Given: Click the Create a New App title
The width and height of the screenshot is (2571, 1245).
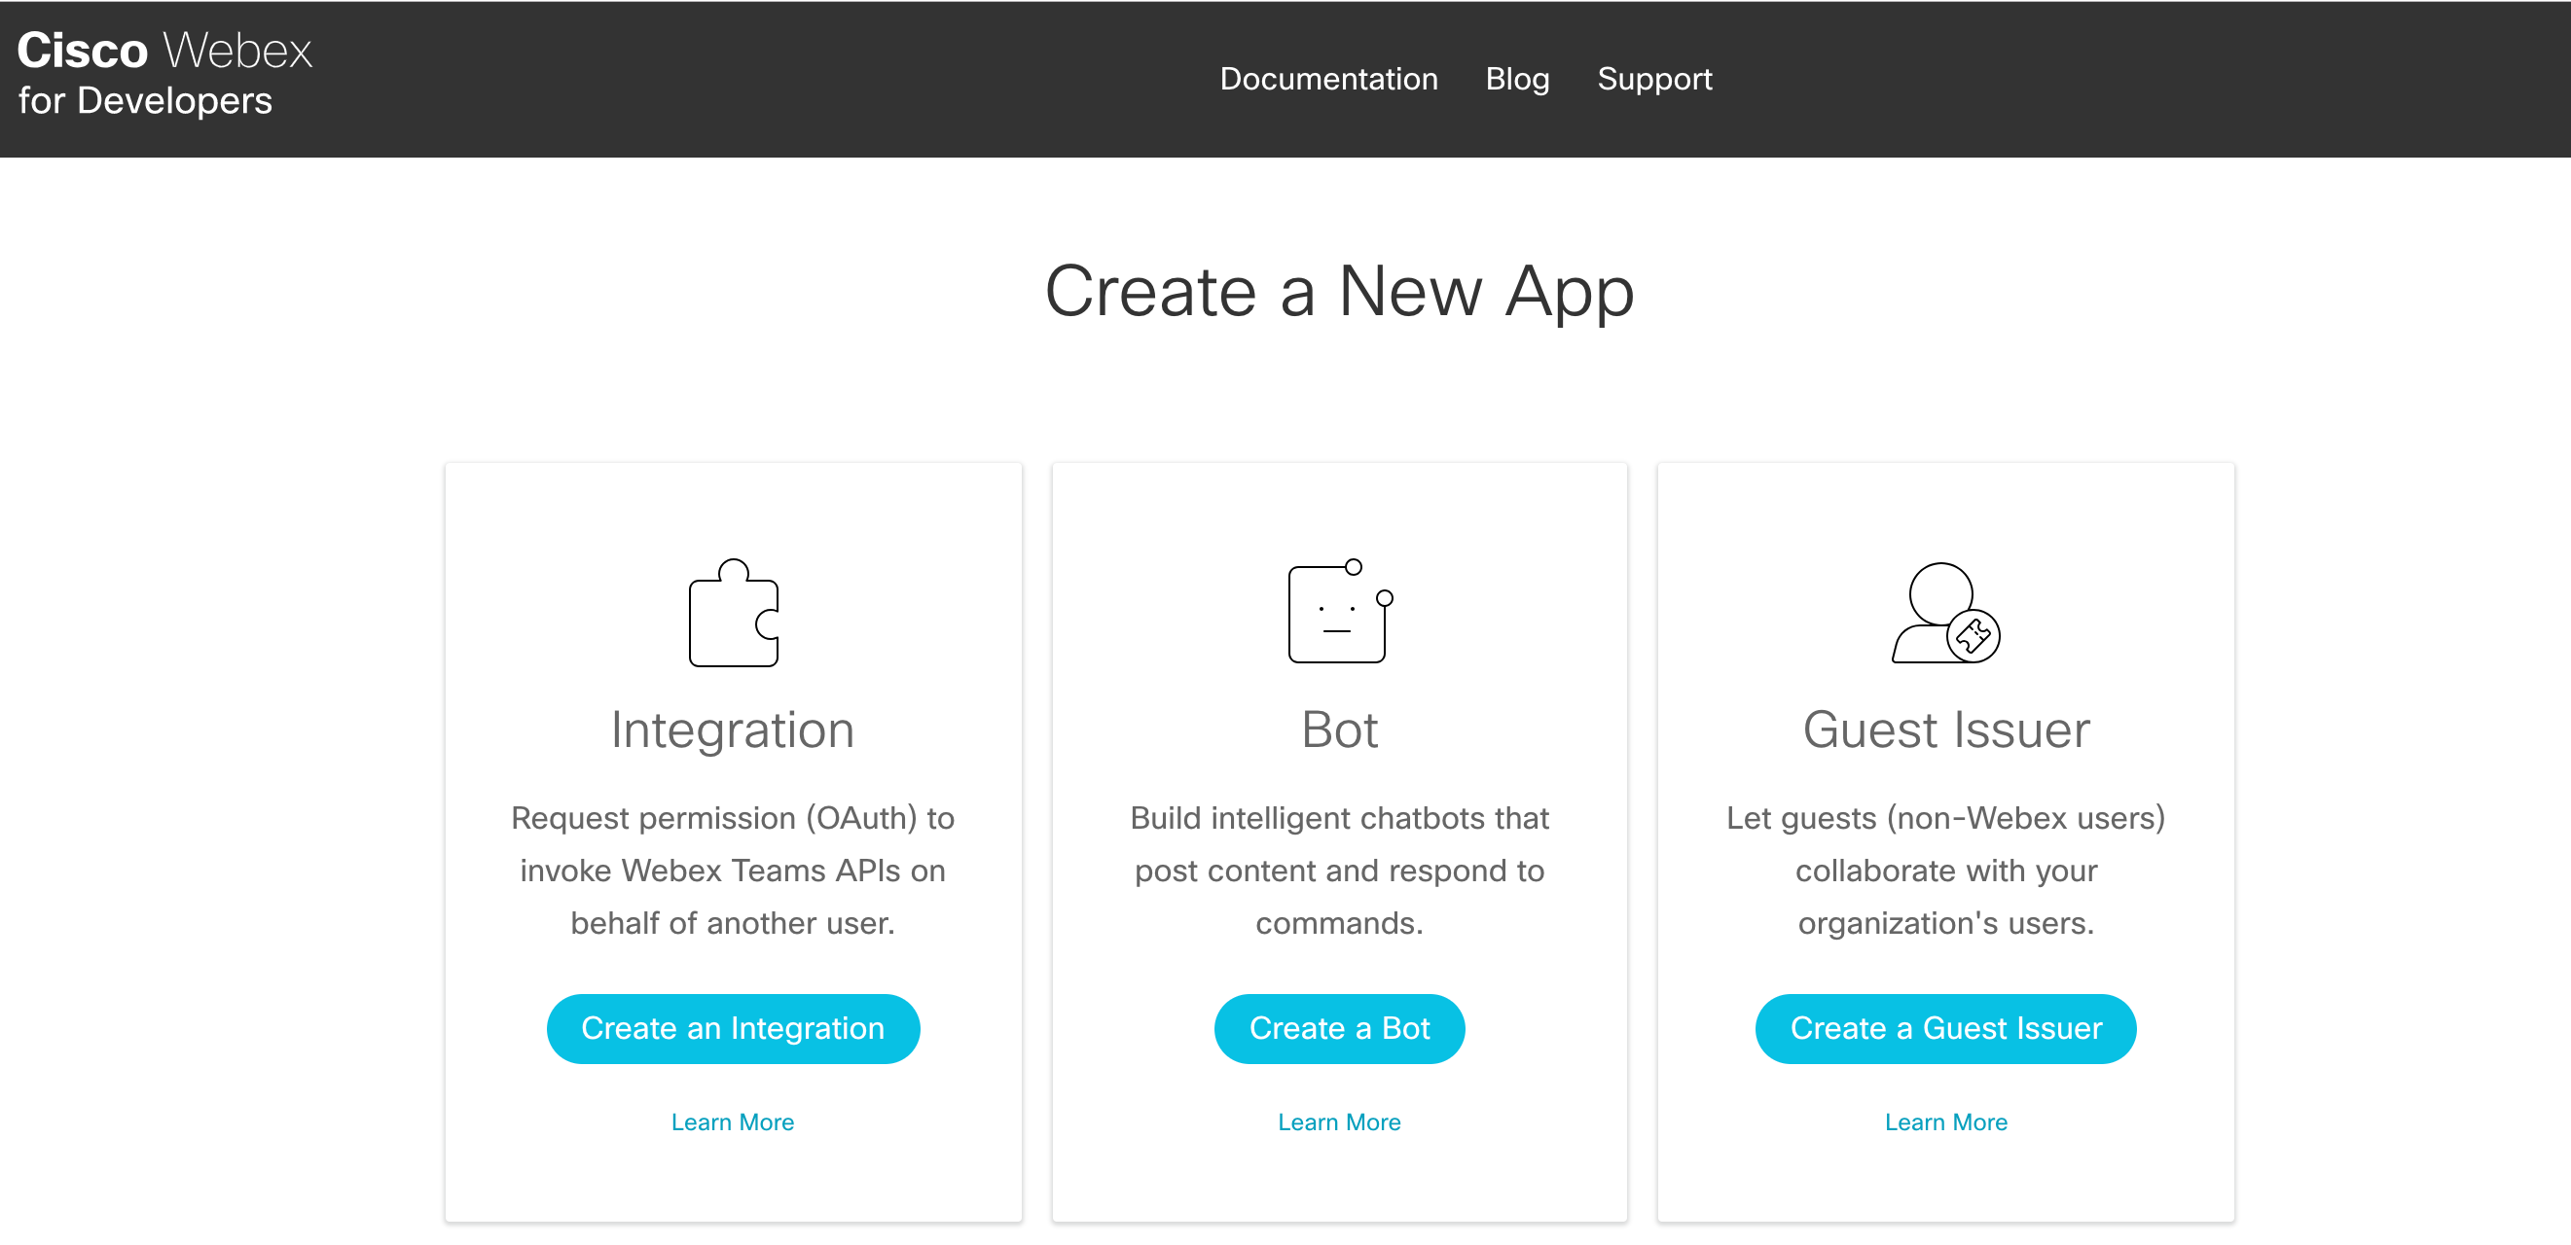Looking at the screenshot, I should [1338, 290].
